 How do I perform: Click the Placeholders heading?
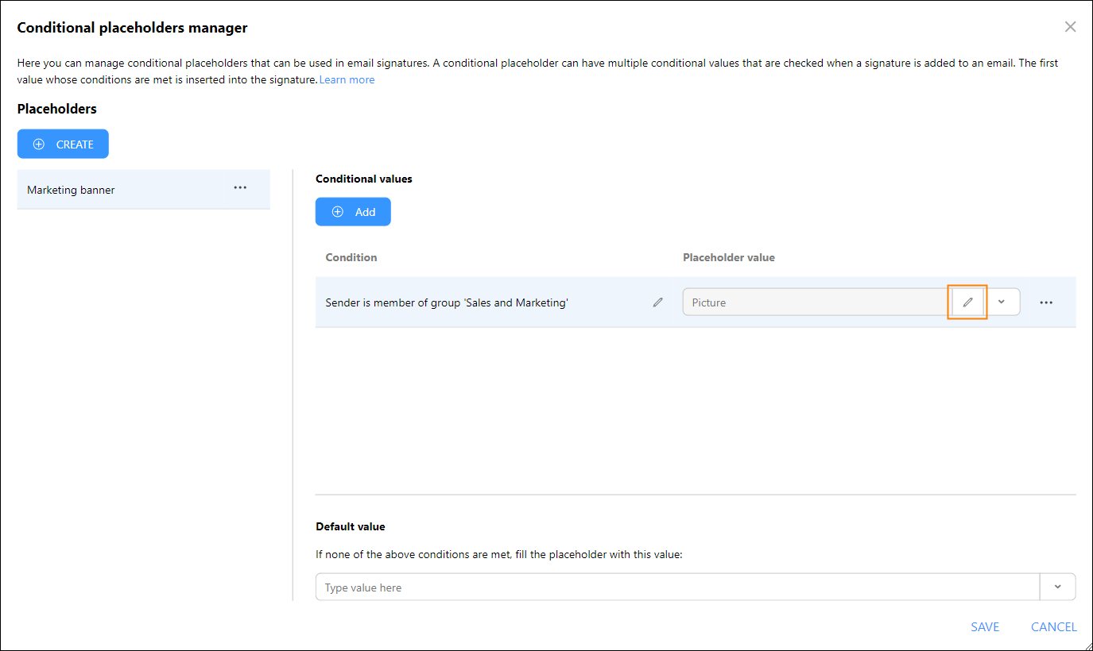point(57,109)
